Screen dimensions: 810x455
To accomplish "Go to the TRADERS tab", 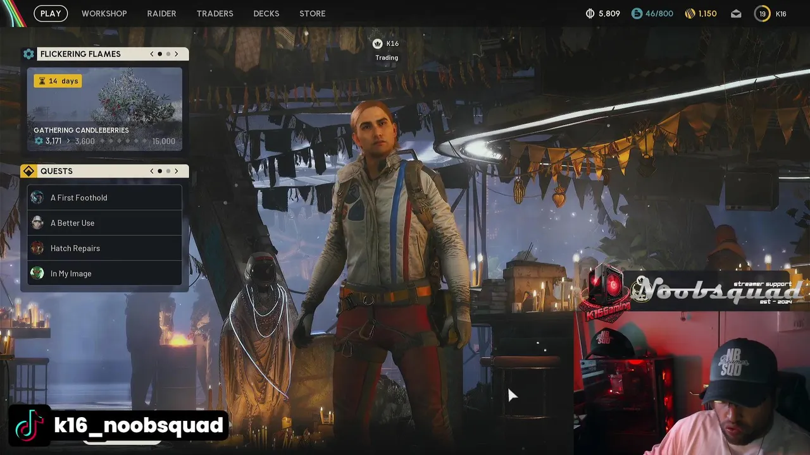I will (x=215, y=13).
